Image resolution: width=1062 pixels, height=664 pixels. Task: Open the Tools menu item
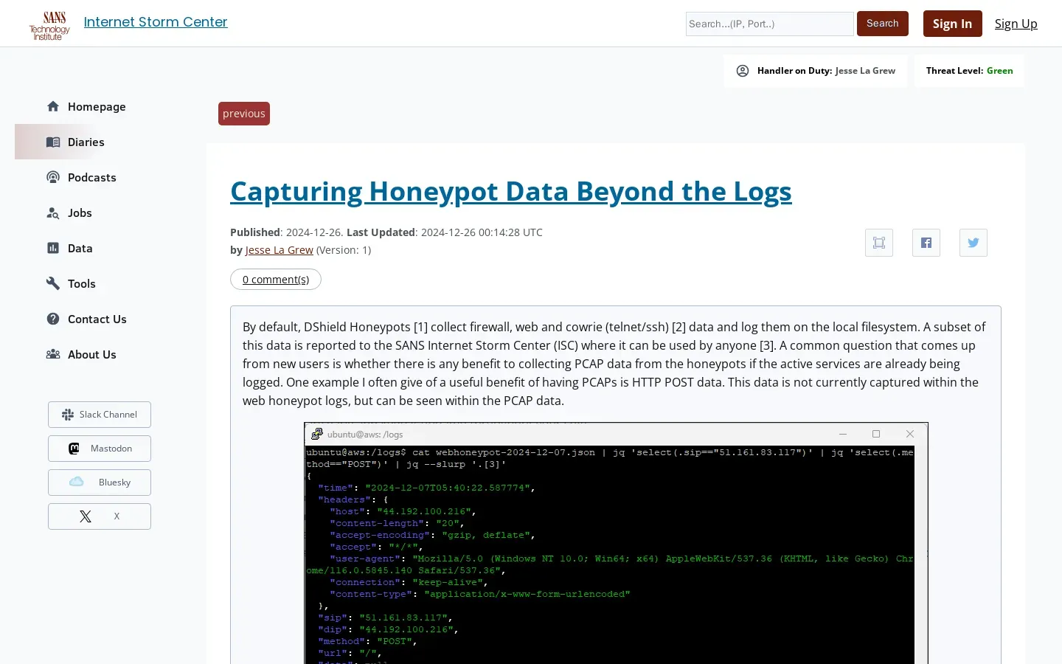(82, 283)
